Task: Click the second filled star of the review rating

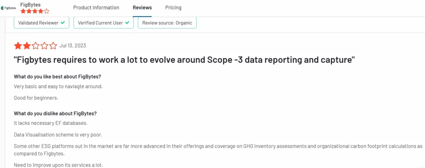Action: pos(27,46)
